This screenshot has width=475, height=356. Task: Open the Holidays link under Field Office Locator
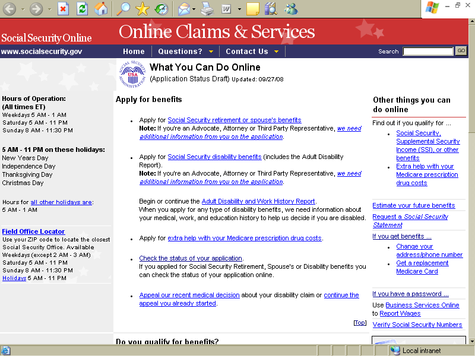coord(14,278)
